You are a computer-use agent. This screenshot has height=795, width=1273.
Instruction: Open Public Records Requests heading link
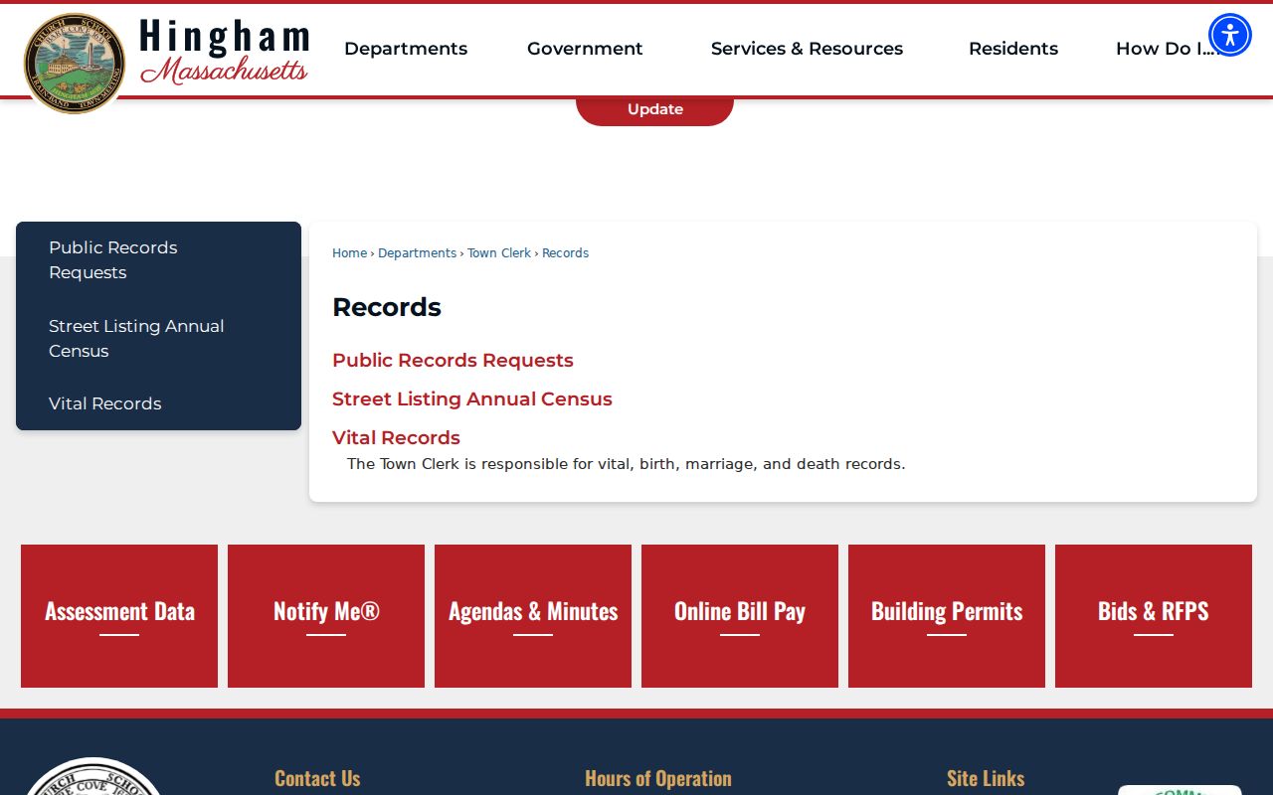click(x=453, y=361)
